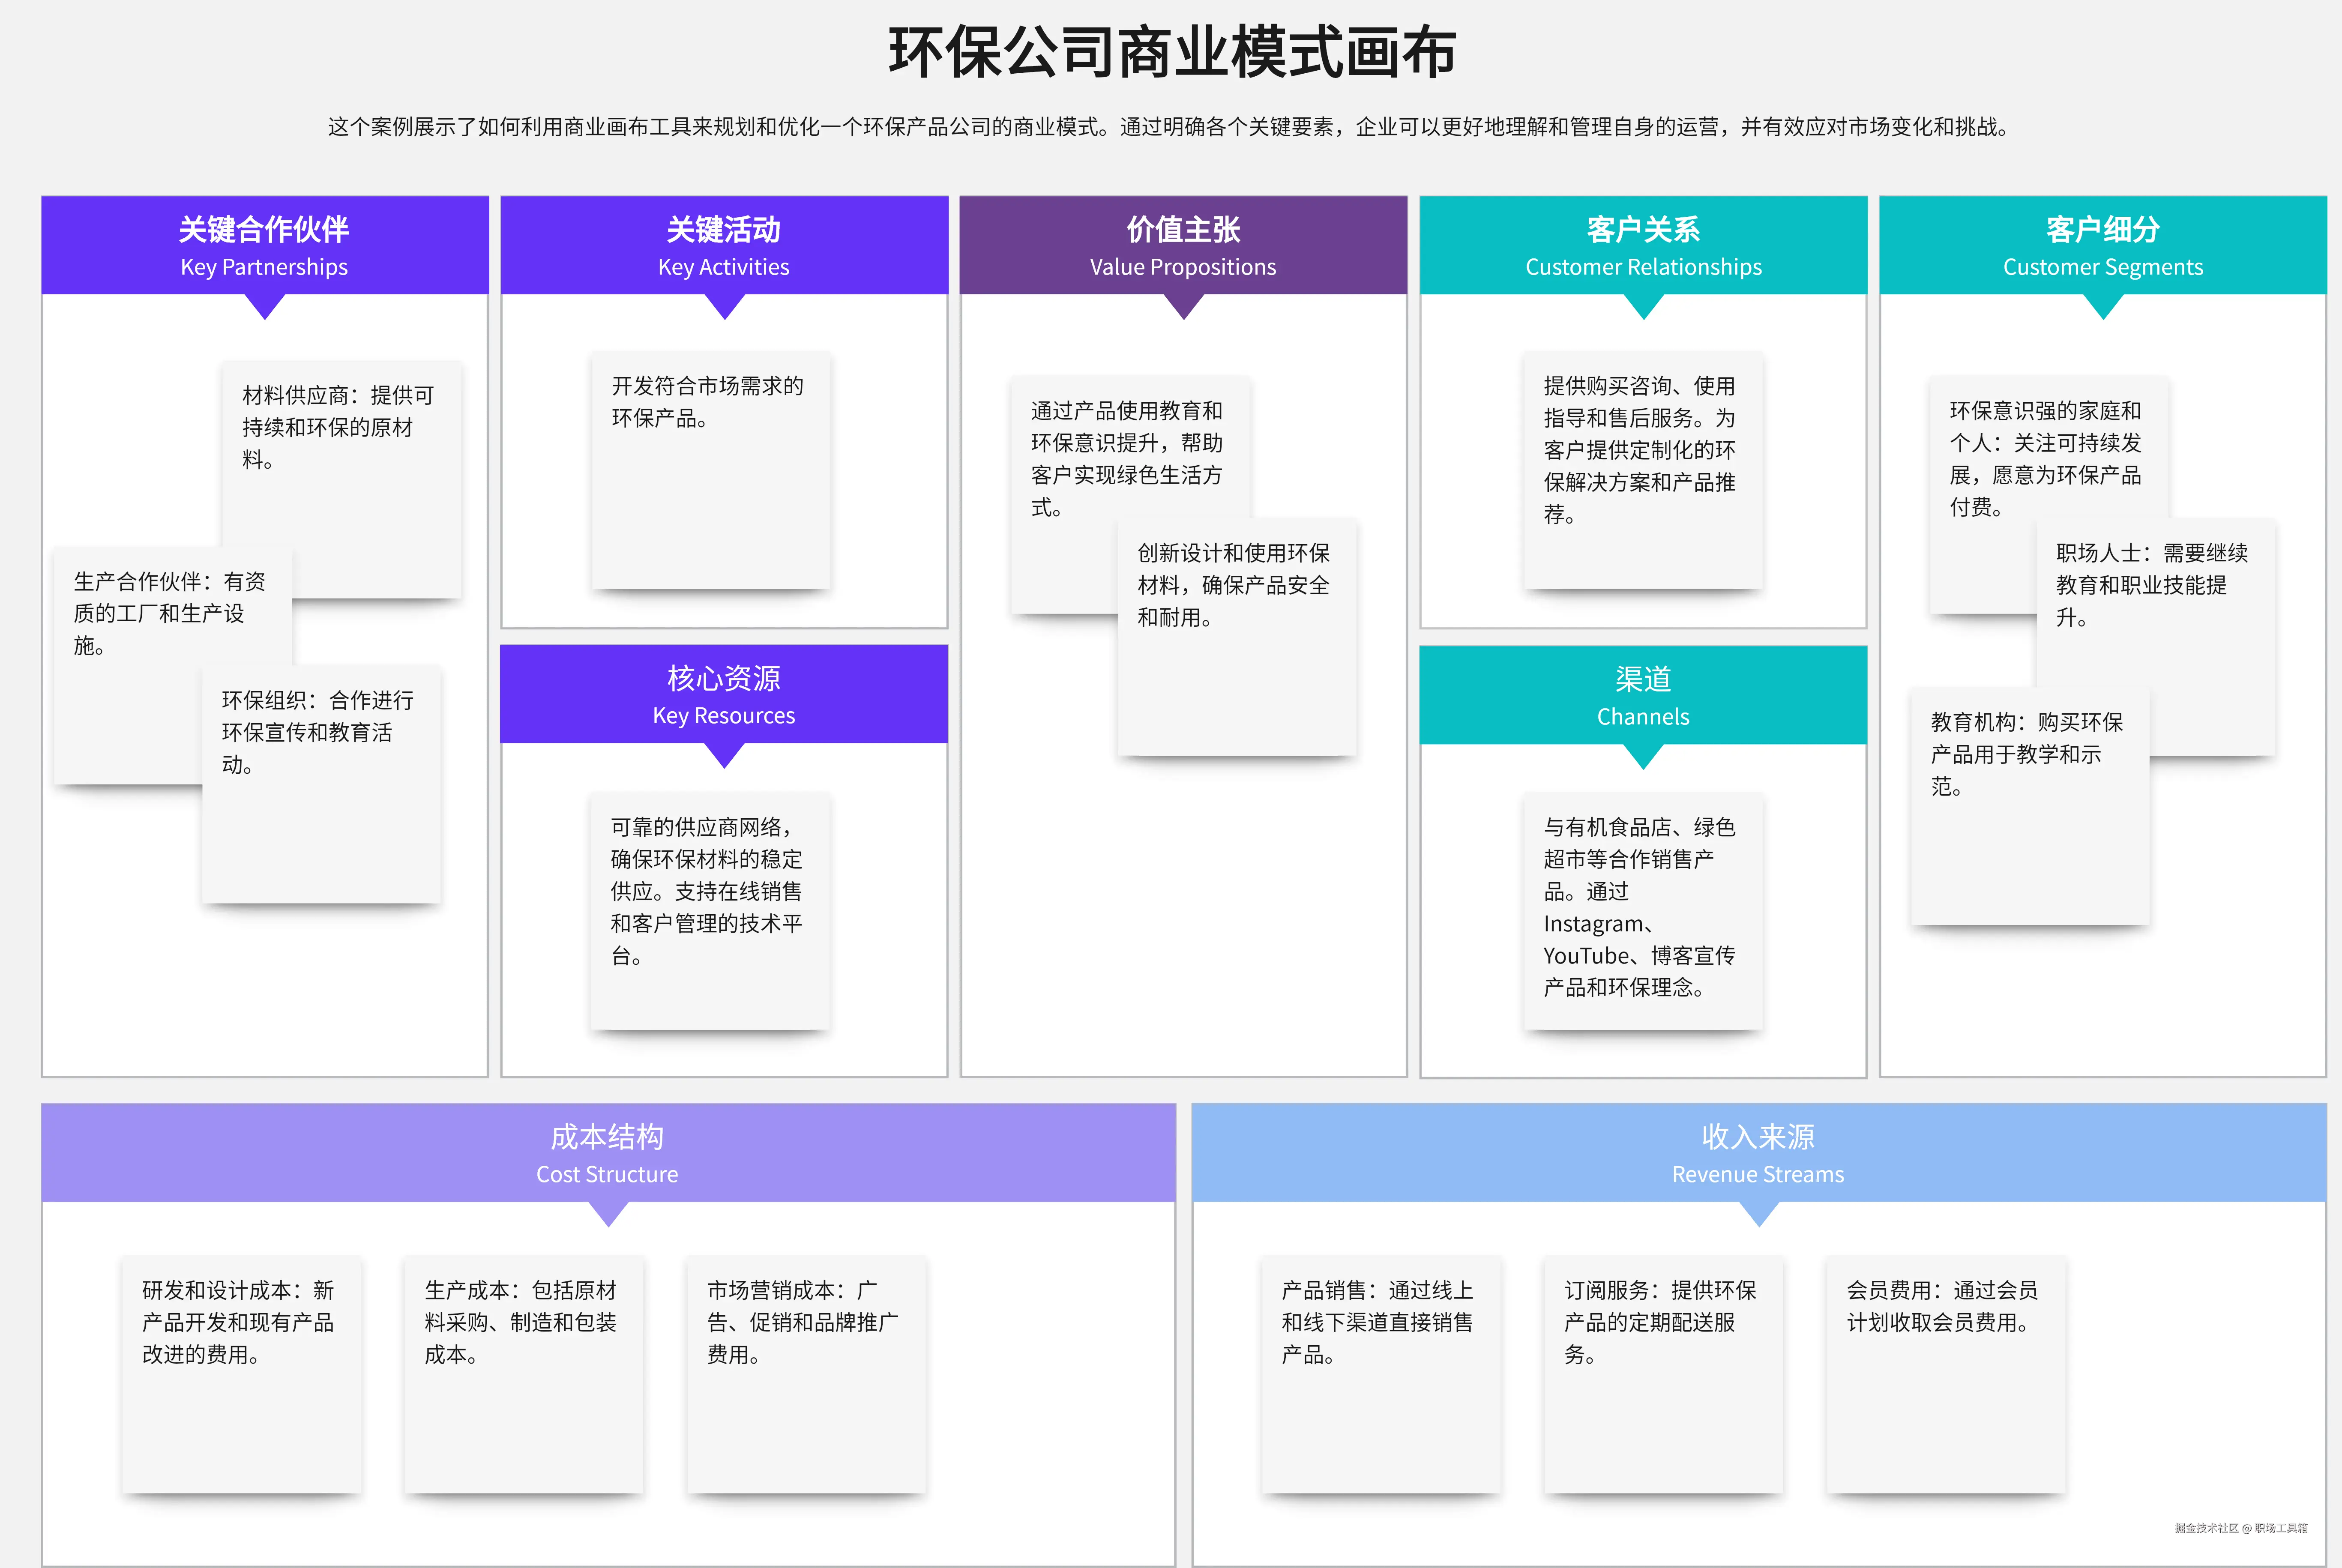Click the Value Propositions purple header

coord(1183,245)
